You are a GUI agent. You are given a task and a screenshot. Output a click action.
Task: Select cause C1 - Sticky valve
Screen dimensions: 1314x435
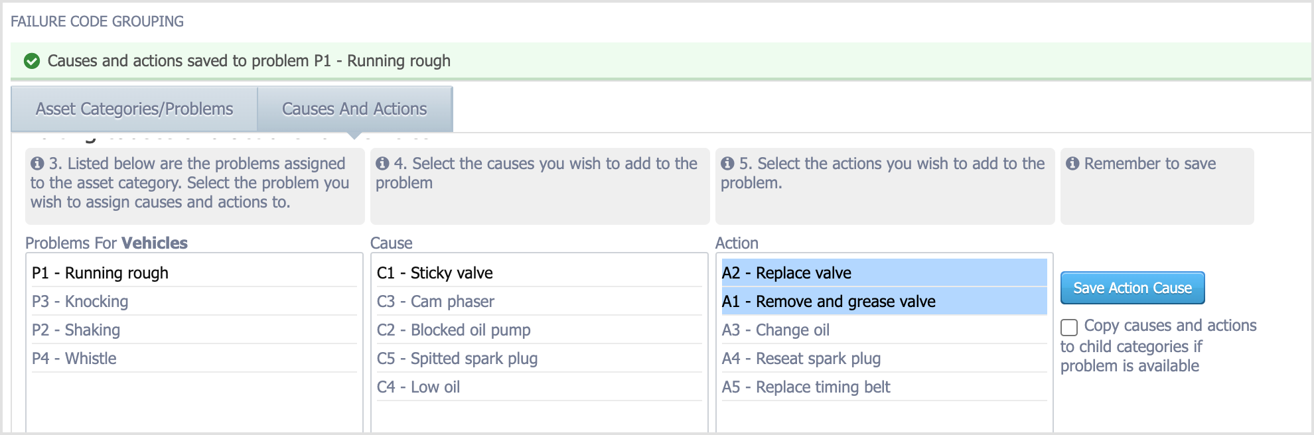[540, 273]
